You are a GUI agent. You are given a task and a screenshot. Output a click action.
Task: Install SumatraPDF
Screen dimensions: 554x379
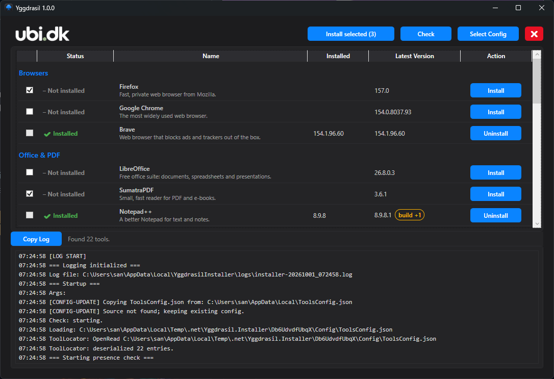coord(496,194)
